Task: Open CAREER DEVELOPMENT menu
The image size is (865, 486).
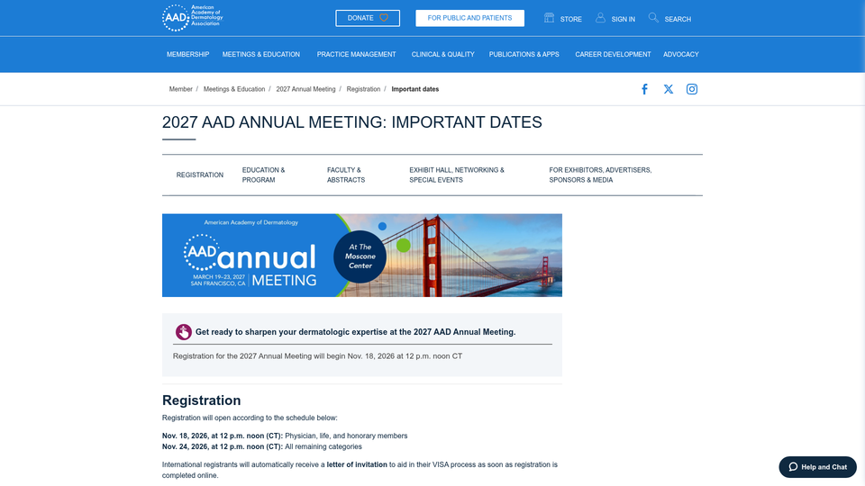Action: point(613,55)
